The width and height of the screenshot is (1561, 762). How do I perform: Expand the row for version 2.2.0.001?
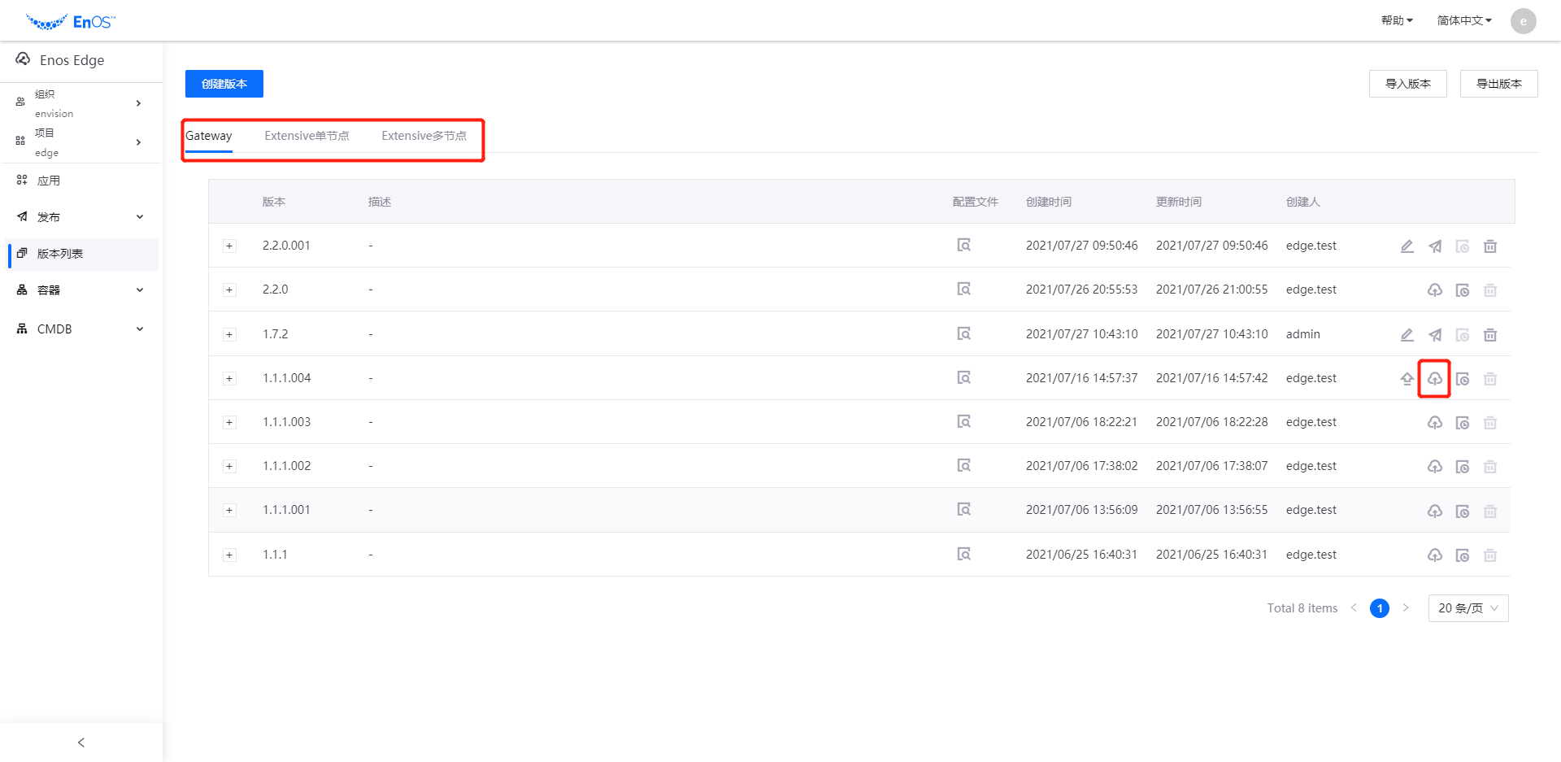pyautogui.click(x=229, y=246)
